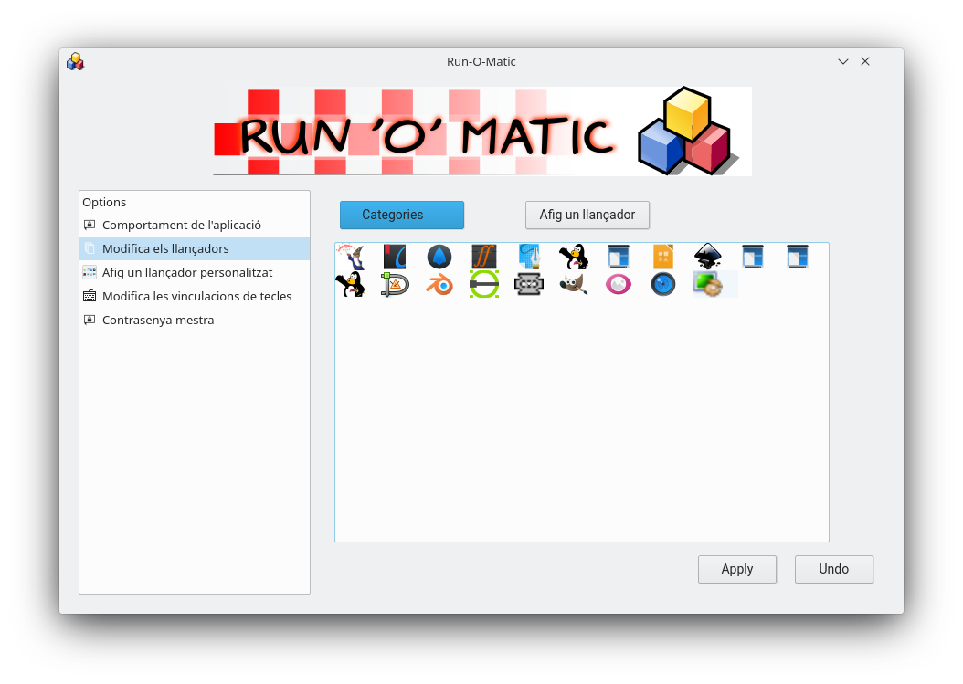Viewport: 963px width, 684px height.
Task: Select the blue flame on dark circle launcher
Action: 439,257
